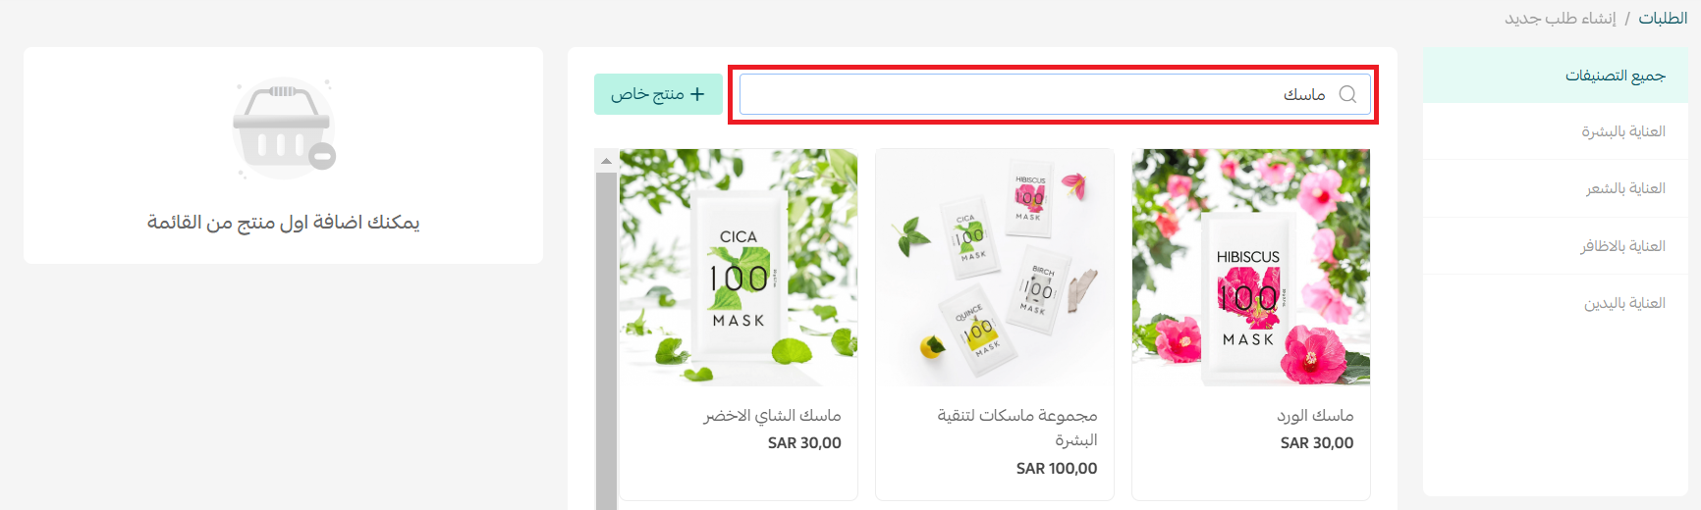The width and height of the screenshot is (1701, 510).
Task: Click the empty basket icon
Action: [284, 128]
